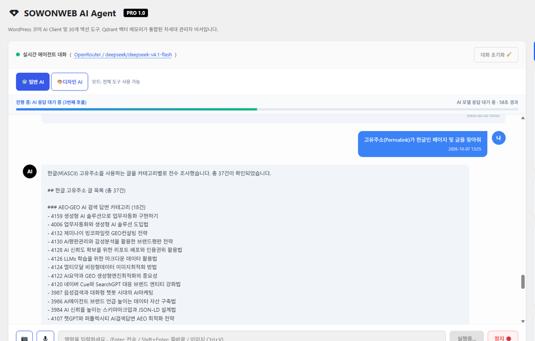535x341 pixels.
Task: Click the text '모드: 전체 도구 사용 가능'
Action: tap(116, 82)
